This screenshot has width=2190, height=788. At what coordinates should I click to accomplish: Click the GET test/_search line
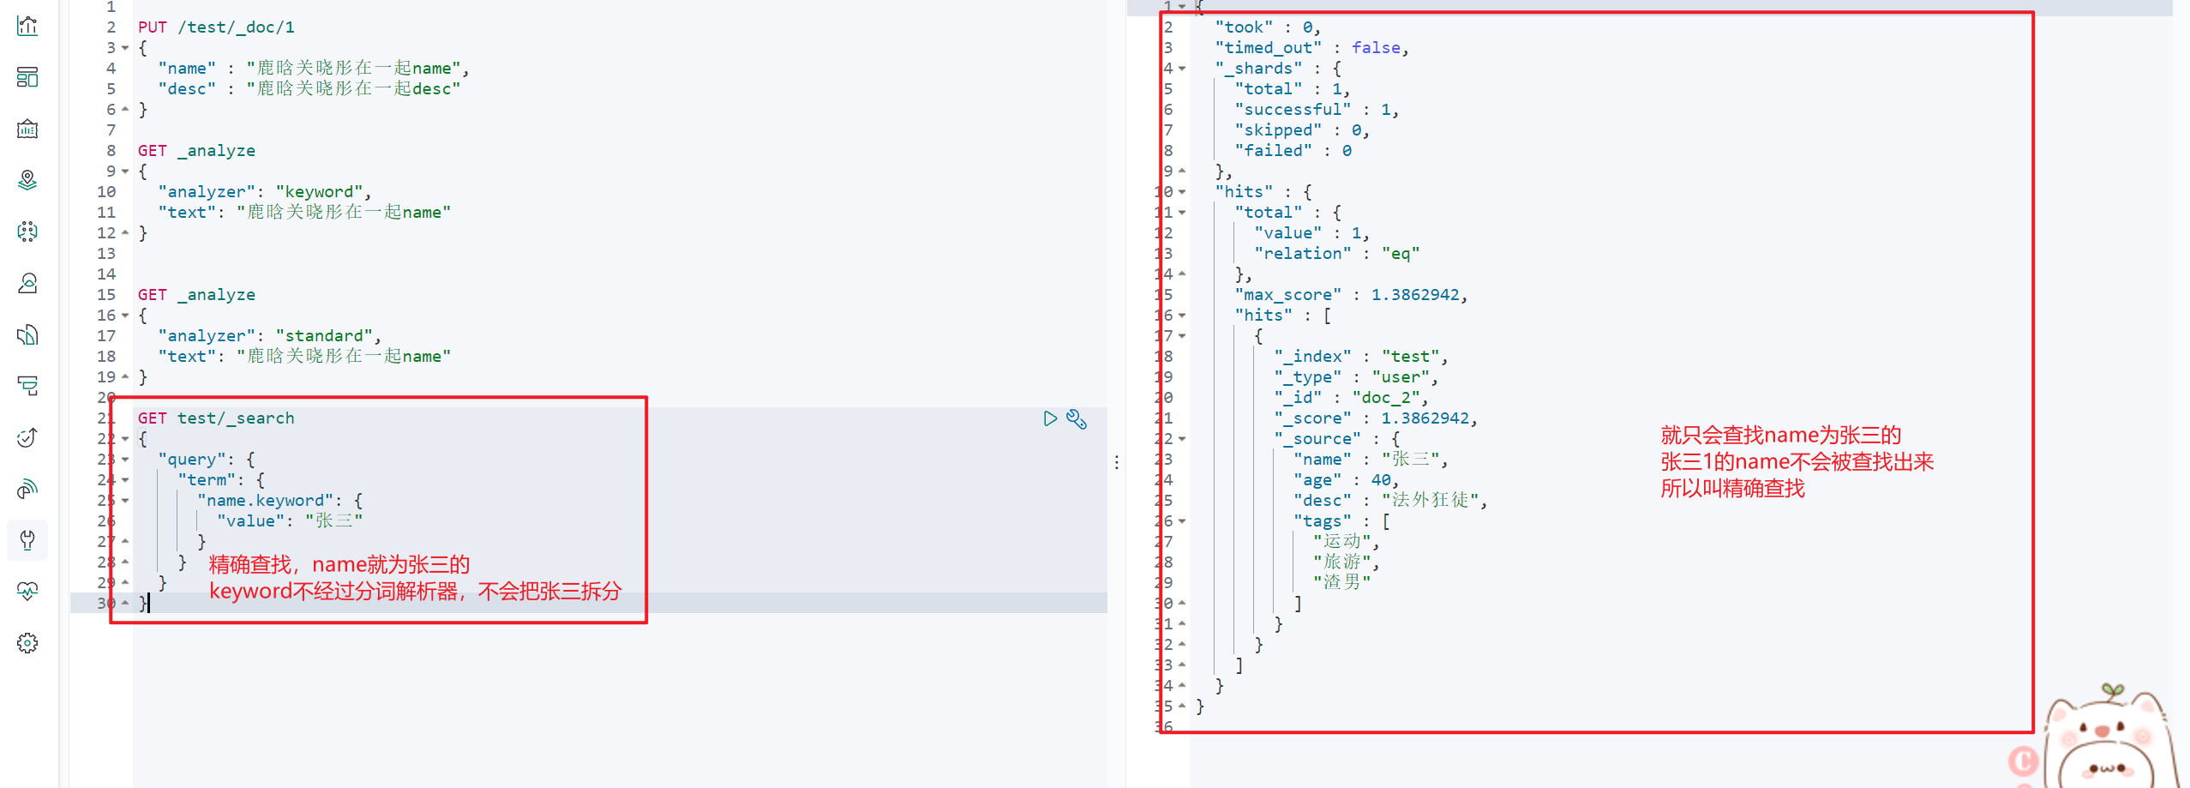coord(216,418)
